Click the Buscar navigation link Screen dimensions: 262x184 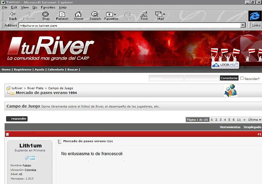pos(73,69)
